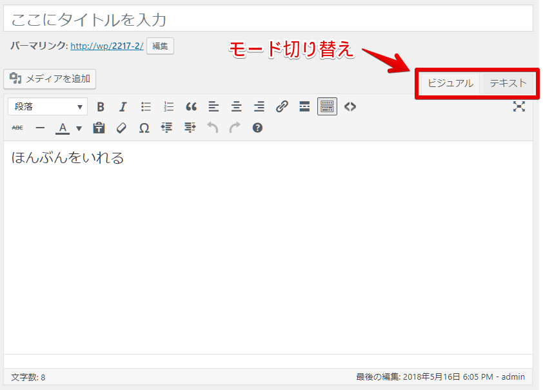The width and height of the screenshot is (543, 390).
Task: Center align the text
Action: point(237,107)
